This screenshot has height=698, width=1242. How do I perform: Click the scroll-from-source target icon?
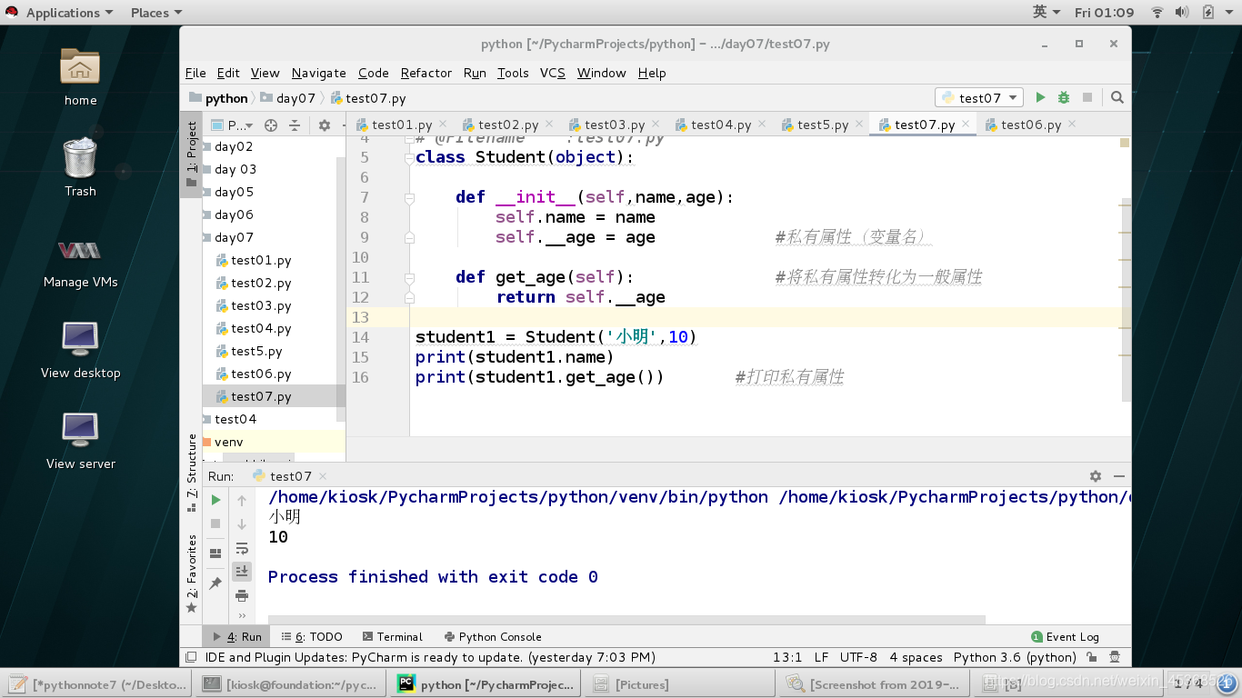[270, 125]
